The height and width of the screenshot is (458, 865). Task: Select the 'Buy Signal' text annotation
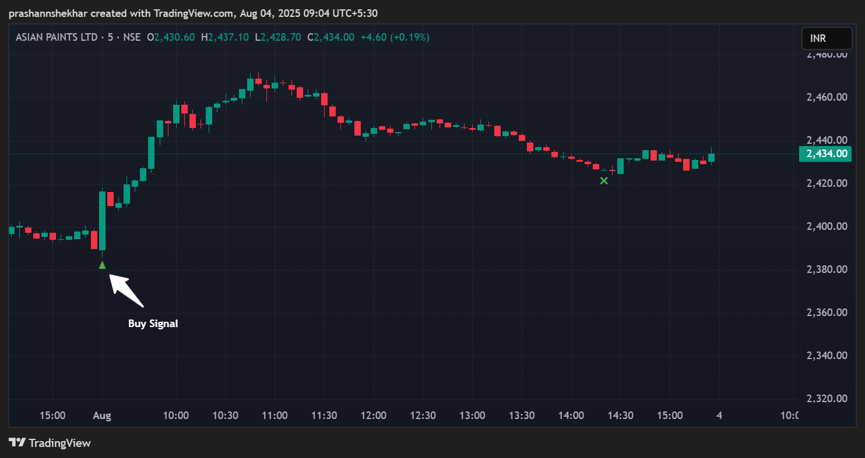click(x=153, y=324)
